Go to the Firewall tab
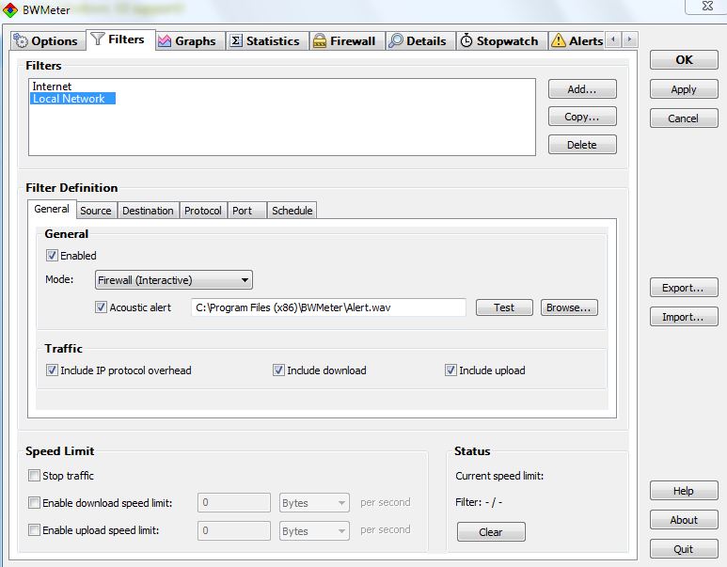Viewport: 727px width, 567px height. 347,40
